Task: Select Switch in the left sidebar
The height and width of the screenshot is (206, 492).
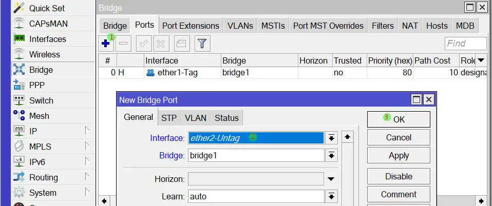Action: [x=41, y=100]
